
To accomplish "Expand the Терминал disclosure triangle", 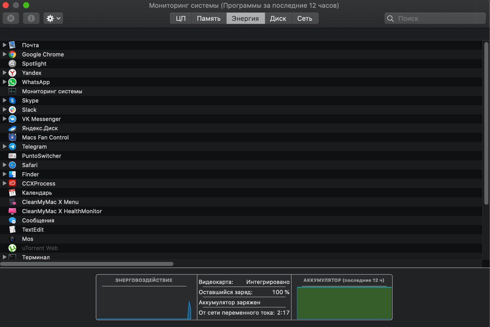I will [5, 257].
